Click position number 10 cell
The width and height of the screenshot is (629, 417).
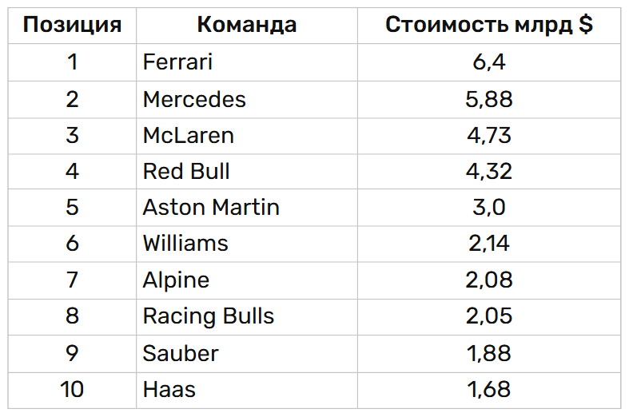[72, 390]
